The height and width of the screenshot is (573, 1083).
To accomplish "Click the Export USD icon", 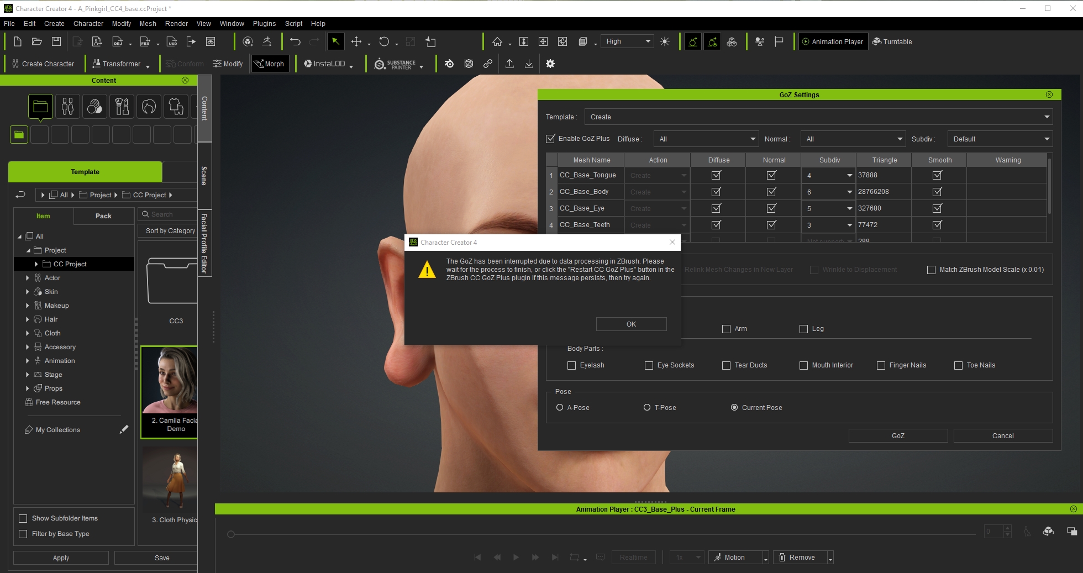I will pyautogui.click(x=172, y=41).
